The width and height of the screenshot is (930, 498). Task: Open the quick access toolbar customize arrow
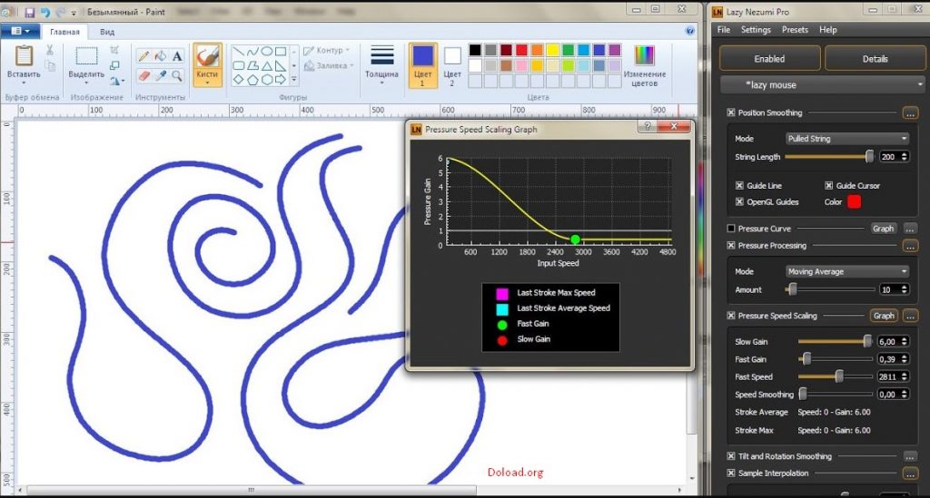pos(74,13)
